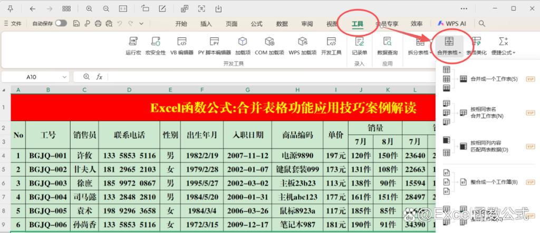Click cell containing BGJQ-003
Viewport: 540px width, 233px height.
(48, 184)
